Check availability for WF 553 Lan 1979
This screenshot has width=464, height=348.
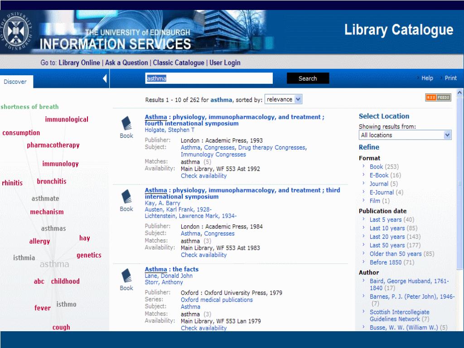pos(203,328)
